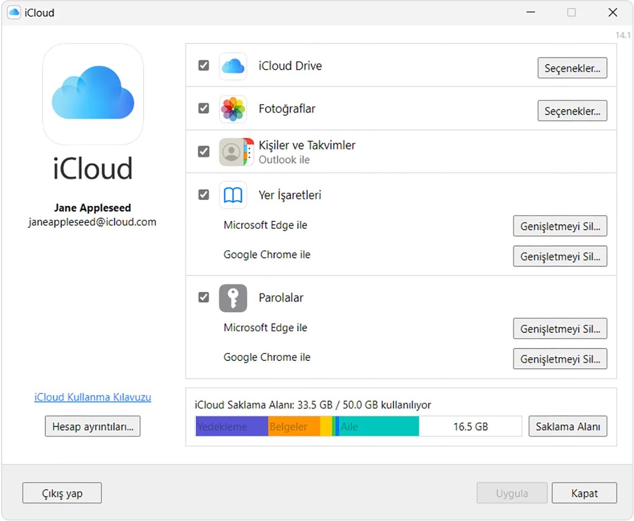Click the Kapat button

584,494
